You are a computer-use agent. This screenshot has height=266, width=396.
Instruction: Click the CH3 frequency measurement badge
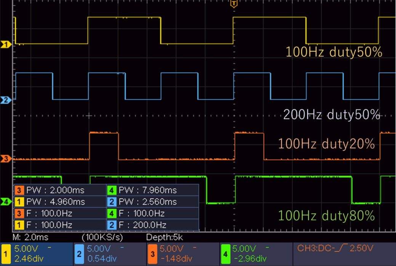(x=19, y=213)
